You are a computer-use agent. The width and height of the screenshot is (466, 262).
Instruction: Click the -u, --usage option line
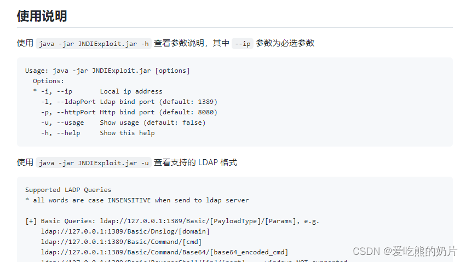pyautogui.click(x=123, y=123)
